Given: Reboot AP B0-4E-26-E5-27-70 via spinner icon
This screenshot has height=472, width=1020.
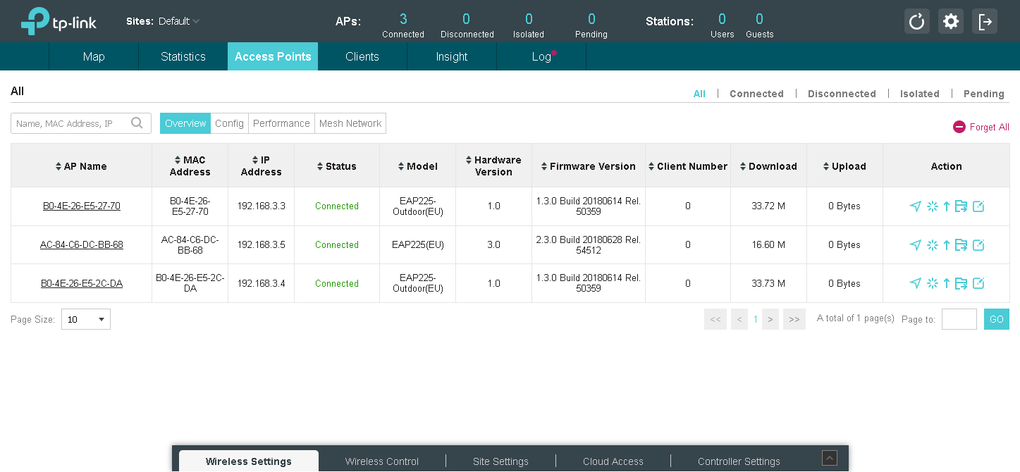Looking at the screenshot, I should pyautogui.click(x=932, y=206).
